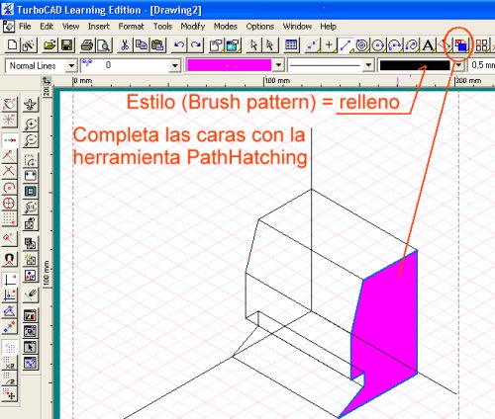This screenshot has height=419, width=495.
Task: Open the Modes menu
Action: pos(225,27)
